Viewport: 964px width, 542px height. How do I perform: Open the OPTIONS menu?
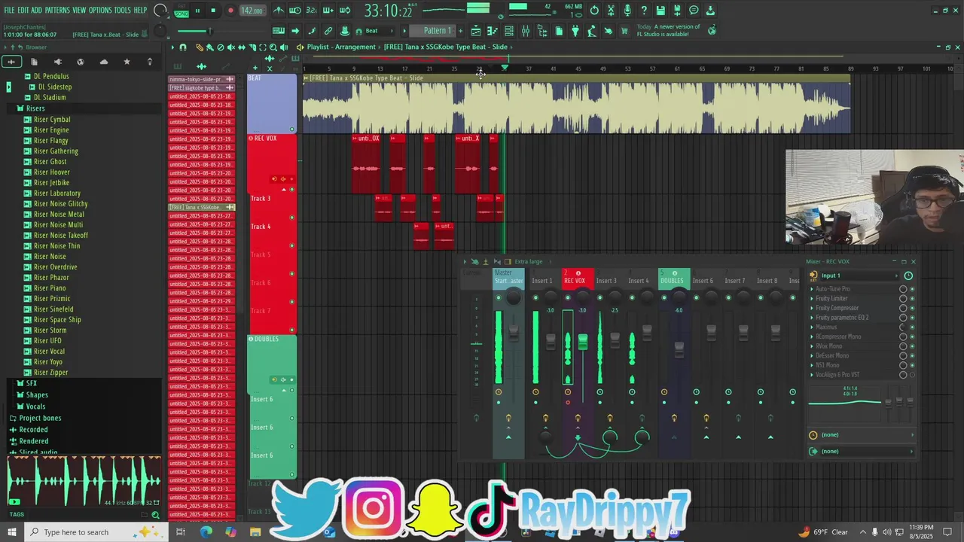point(99,11)
